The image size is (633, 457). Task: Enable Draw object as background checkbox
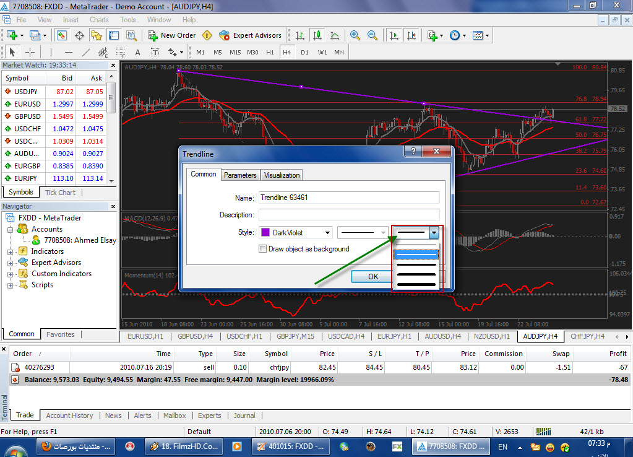[x=263, y=249]
